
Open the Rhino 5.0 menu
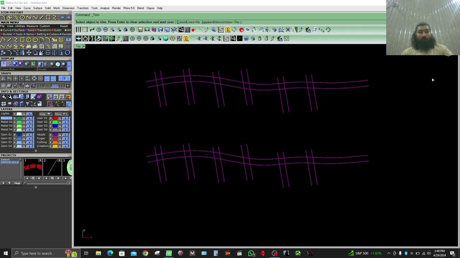pyautogui.click(x=129, y=8)
